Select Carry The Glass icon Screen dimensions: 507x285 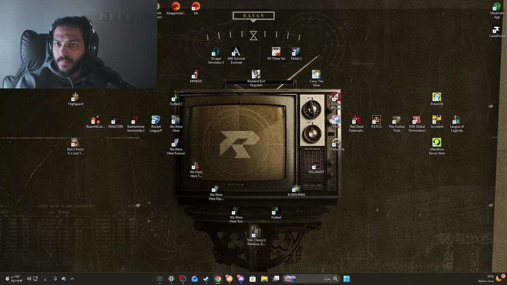tap(316, 79)
